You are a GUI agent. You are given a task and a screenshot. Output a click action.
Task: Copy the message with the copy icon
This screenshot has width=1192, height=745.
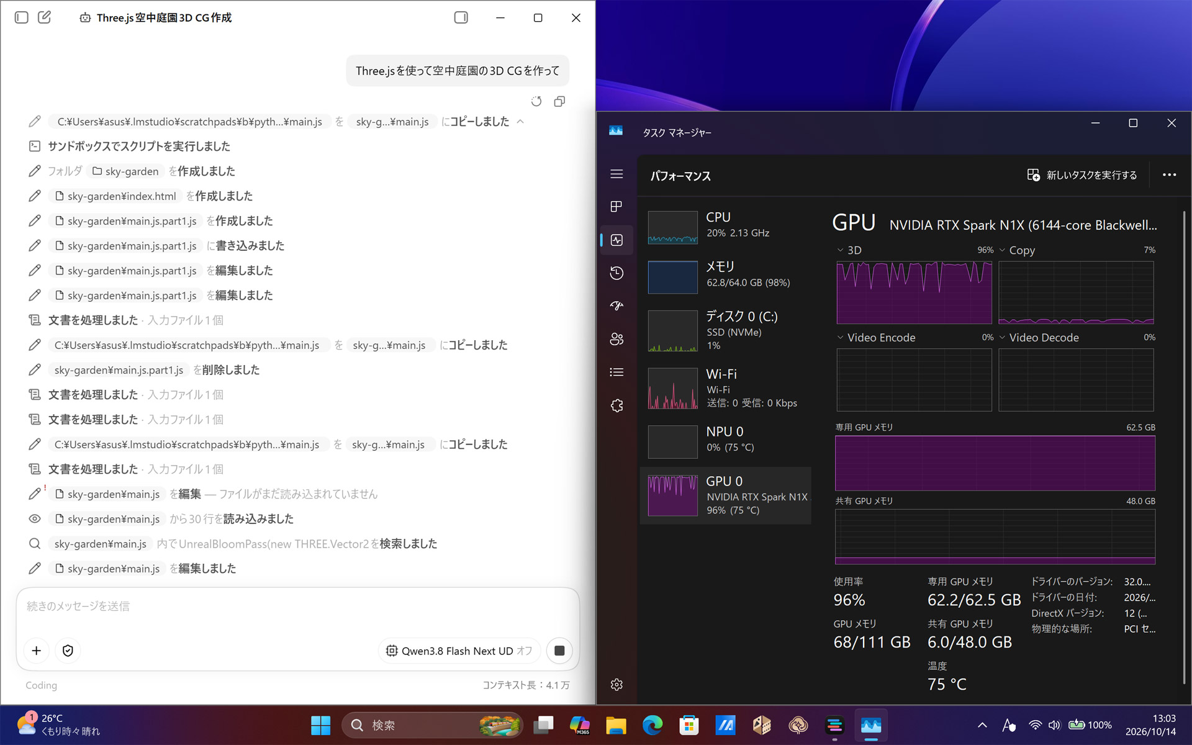point(559,101)
